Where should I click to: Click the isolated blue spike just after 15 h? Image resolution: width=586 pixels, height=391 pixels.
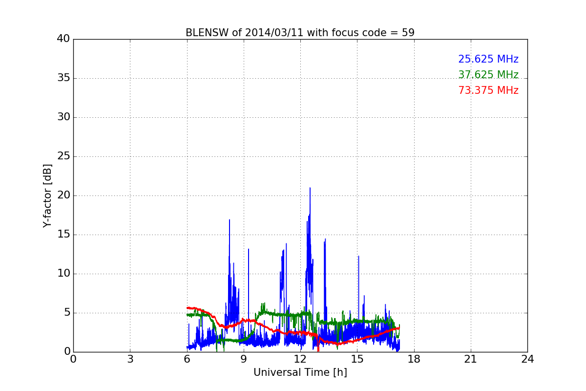pos(358,257)
